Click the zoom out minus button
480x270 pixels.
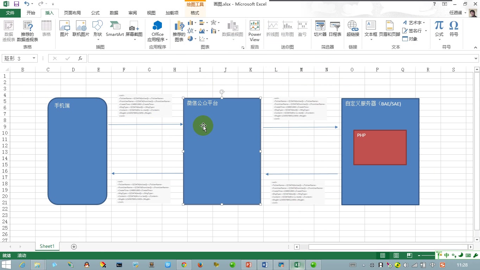419,256
